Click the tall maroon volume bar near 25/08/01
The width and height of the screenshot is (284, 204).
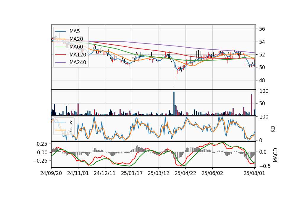pyautogui.click(x=251, y=105)
